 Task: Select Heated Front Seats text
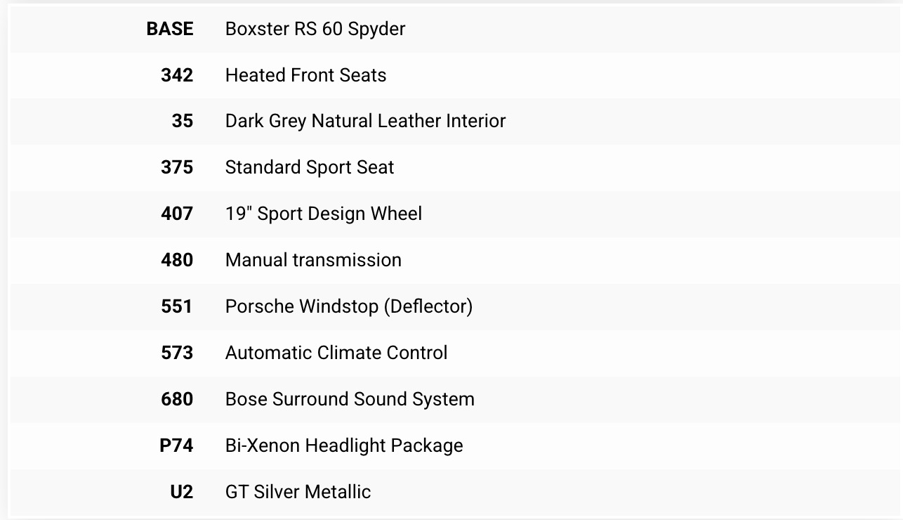(305, 75)
